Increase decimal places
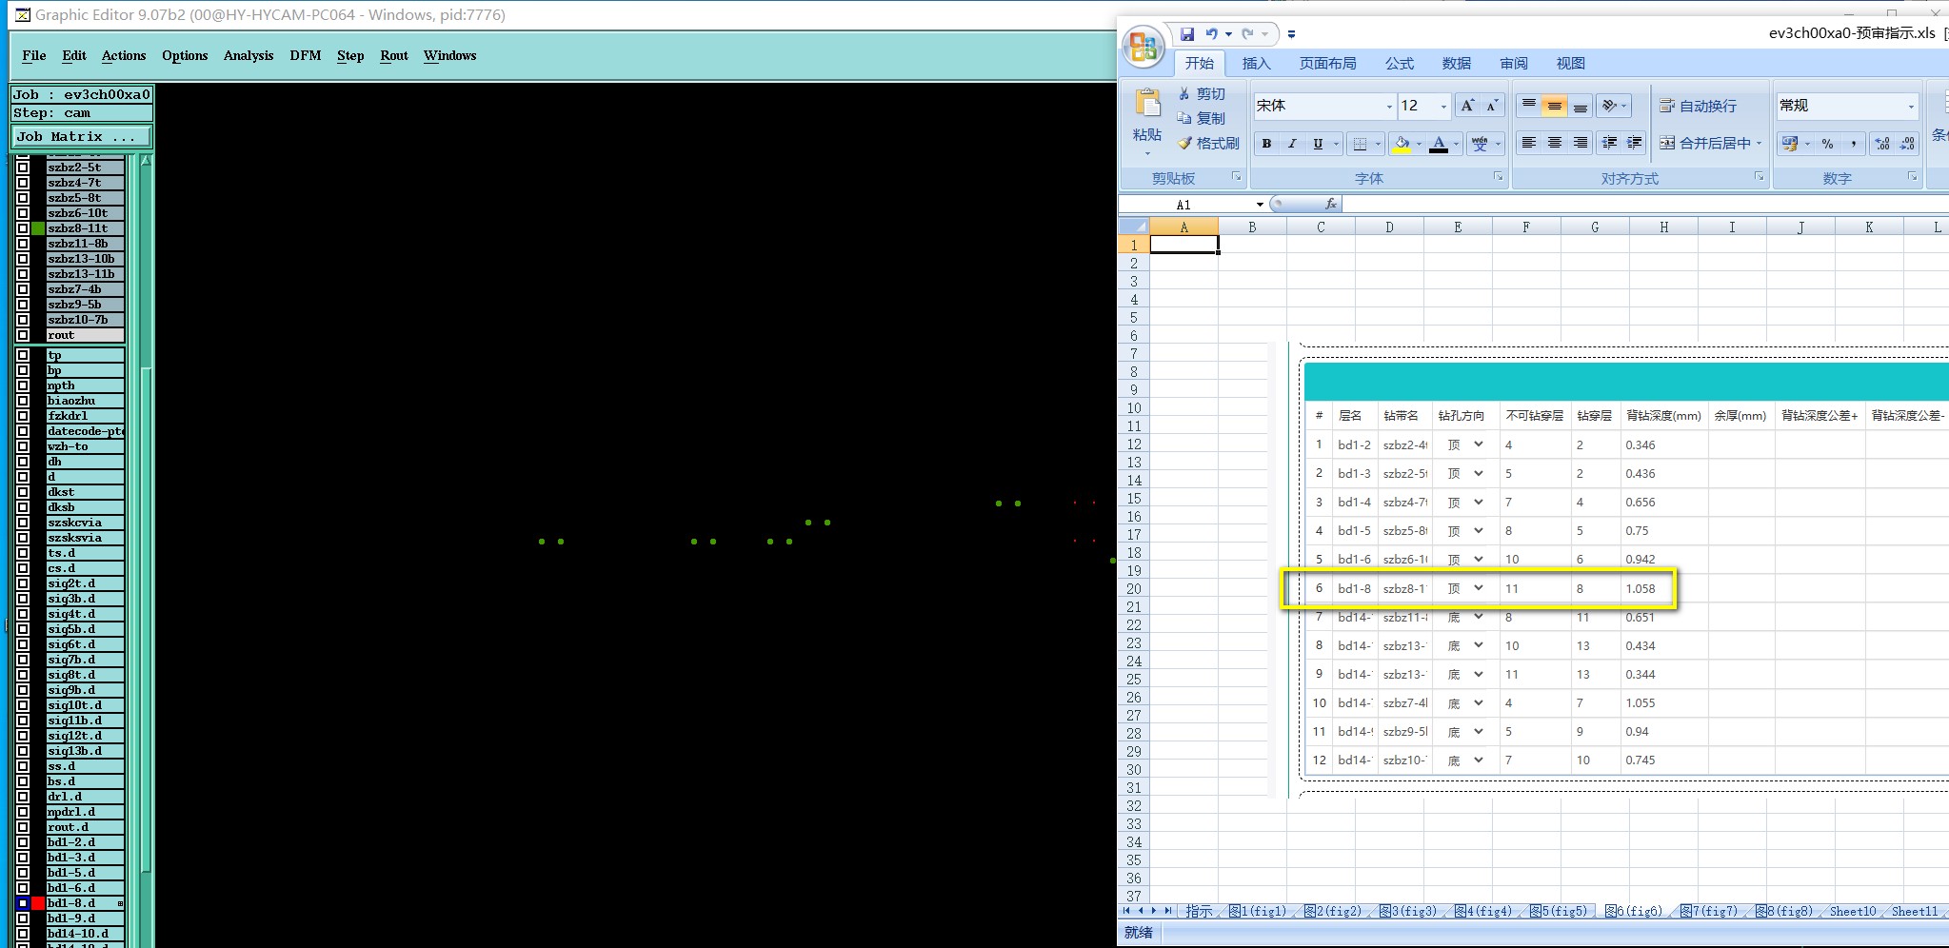This screenshot has height=948, width=1949. (x=1882, y=144)
